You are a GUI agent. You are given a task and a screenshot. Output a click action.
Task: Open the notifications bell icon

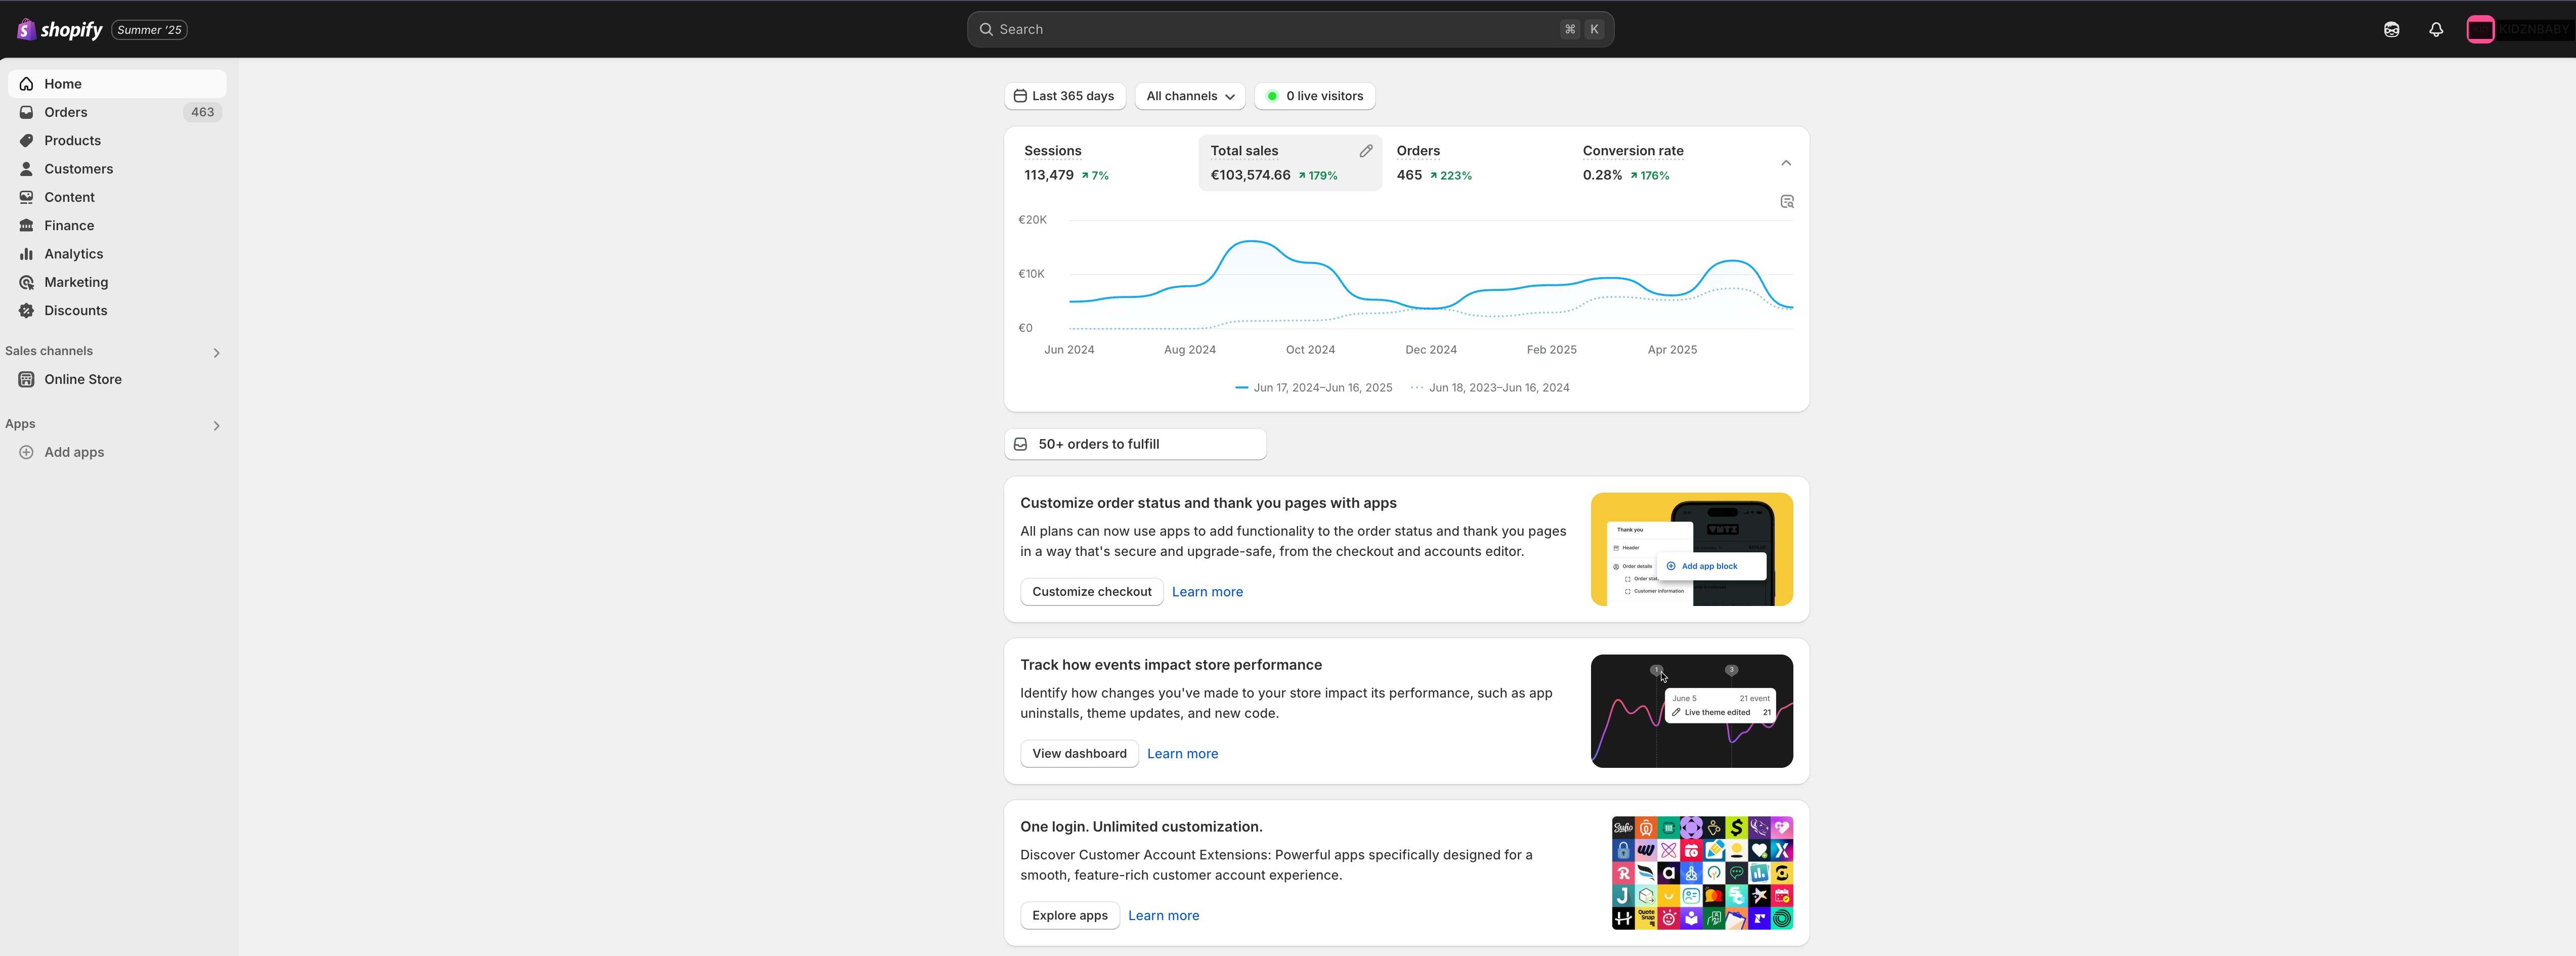pos(2436,29)
